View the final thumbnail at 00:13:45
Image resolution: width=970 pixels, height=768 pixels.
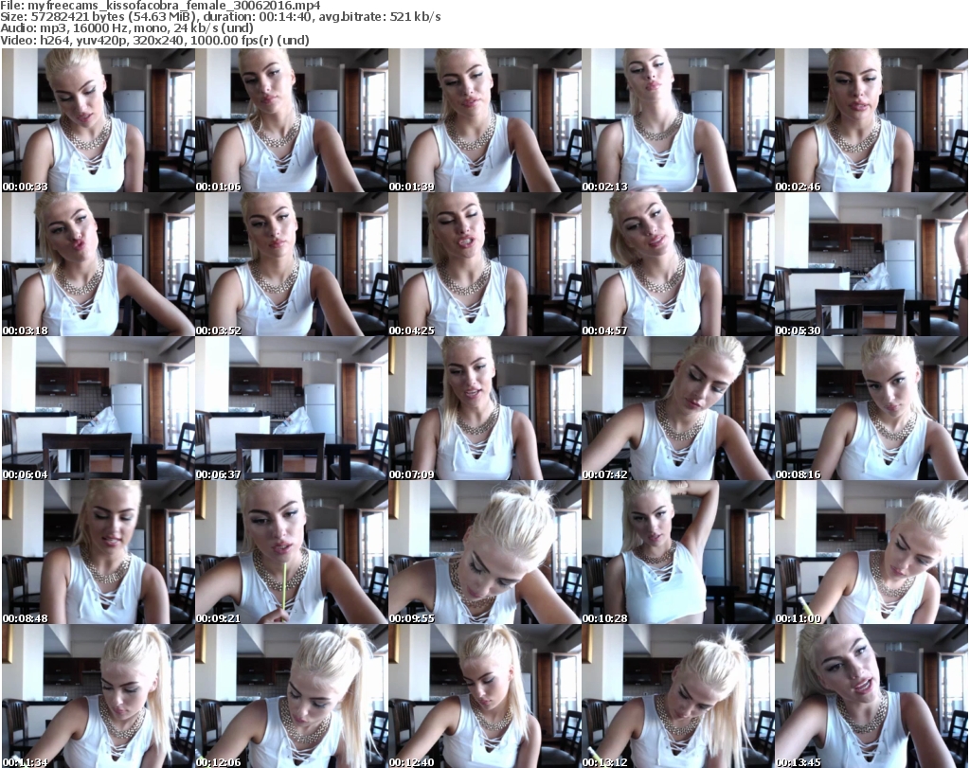click(871, 696)
